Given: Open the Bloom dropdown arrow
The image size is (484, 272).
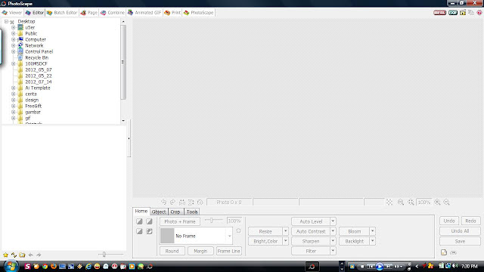Looking at the screenshot, I should (373, 231).
